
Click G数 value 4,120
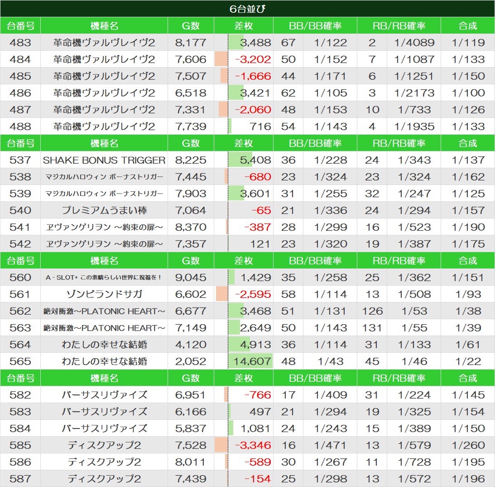coord(191,344)
